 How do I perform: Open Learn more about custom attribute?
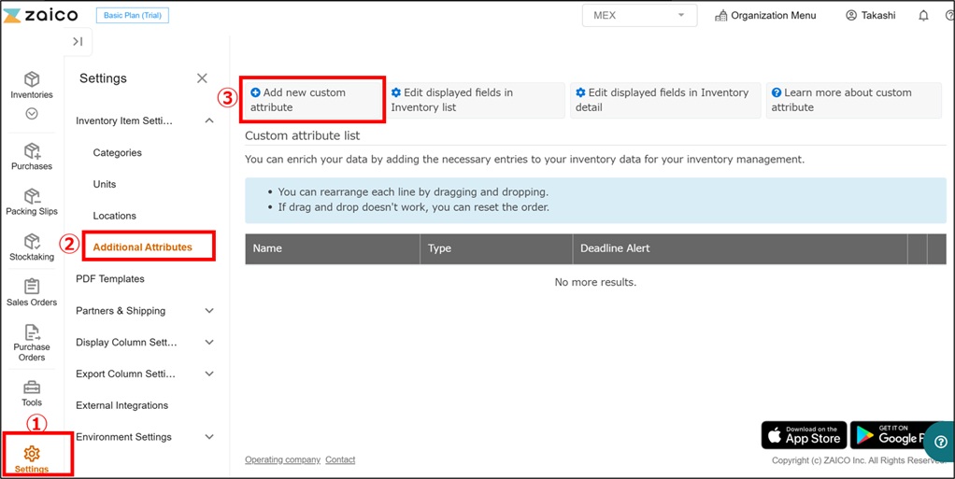pos(854,100)
